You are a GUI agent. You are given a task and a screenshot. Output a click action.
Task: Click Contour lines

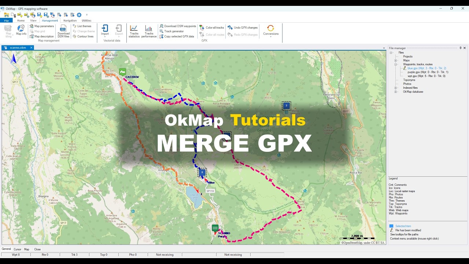[83, 37]
